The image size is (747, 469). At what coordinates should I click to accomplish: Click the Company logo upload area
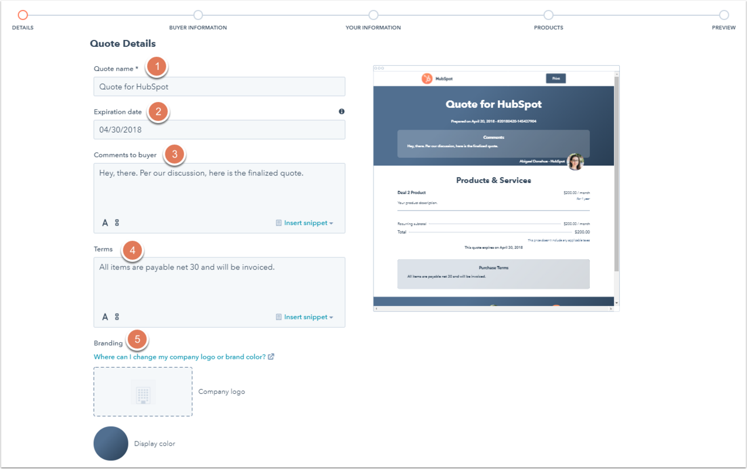[x=142, y=392]
